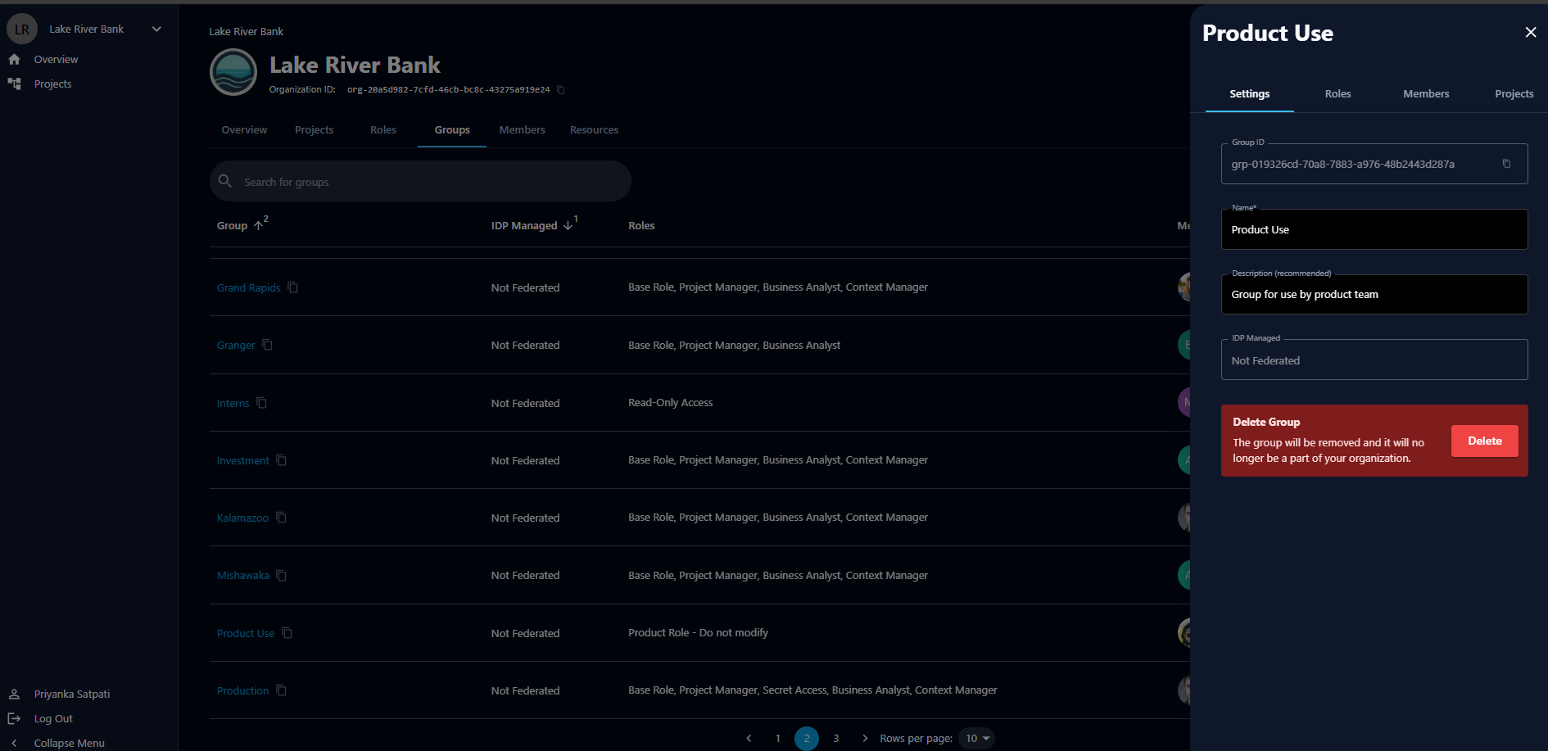Jump to page 3 of groups
1548x751 pixels.
pyautogui.click(x=835, y=738)
